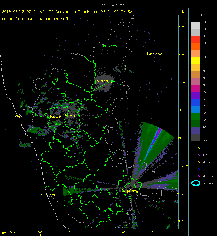Click the Gadag city label
This screenshot has width=217, height=236.
coord(69,115)
